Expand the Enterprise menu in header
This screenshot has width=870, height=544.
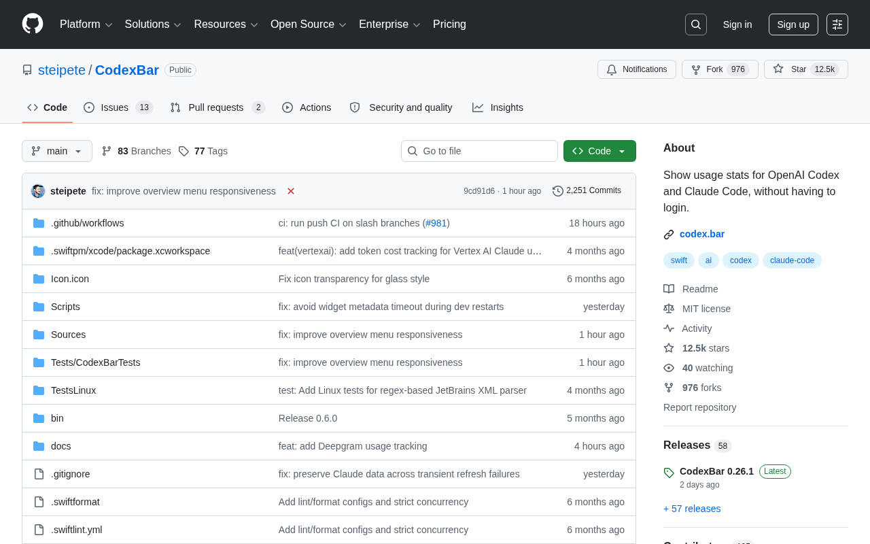390,24
